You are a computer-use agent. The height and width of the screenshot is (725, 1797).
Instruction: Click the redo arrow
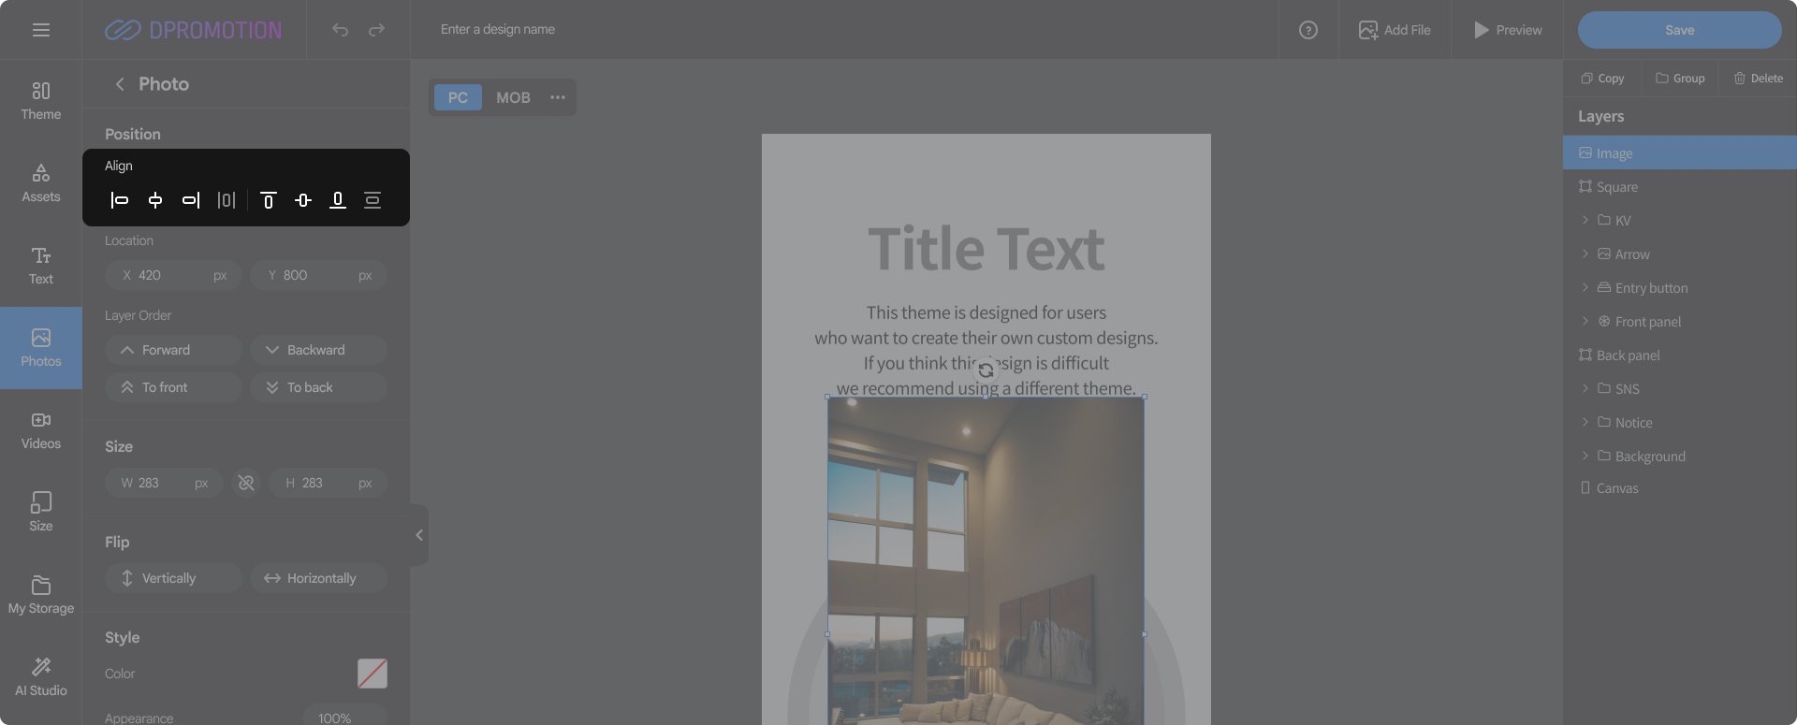click(376, 30)
